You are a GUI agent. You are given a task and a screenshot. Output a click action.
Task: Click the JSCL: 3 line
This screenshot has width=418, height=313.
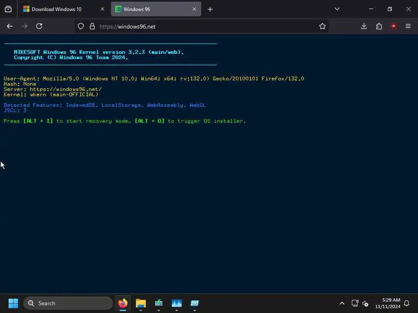(x=15, y=110)
